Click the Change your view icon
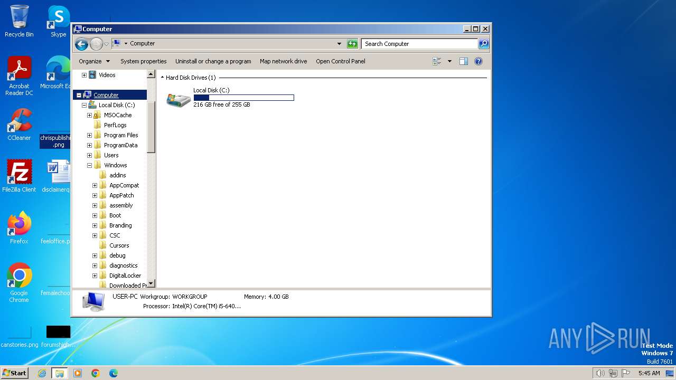 (x=437, y=61)
